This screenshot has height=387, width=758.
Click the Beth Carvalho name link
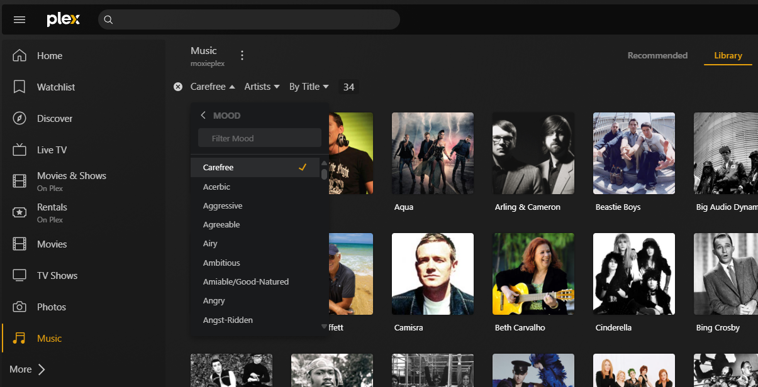pyautogui.click(x=520, y=327)
